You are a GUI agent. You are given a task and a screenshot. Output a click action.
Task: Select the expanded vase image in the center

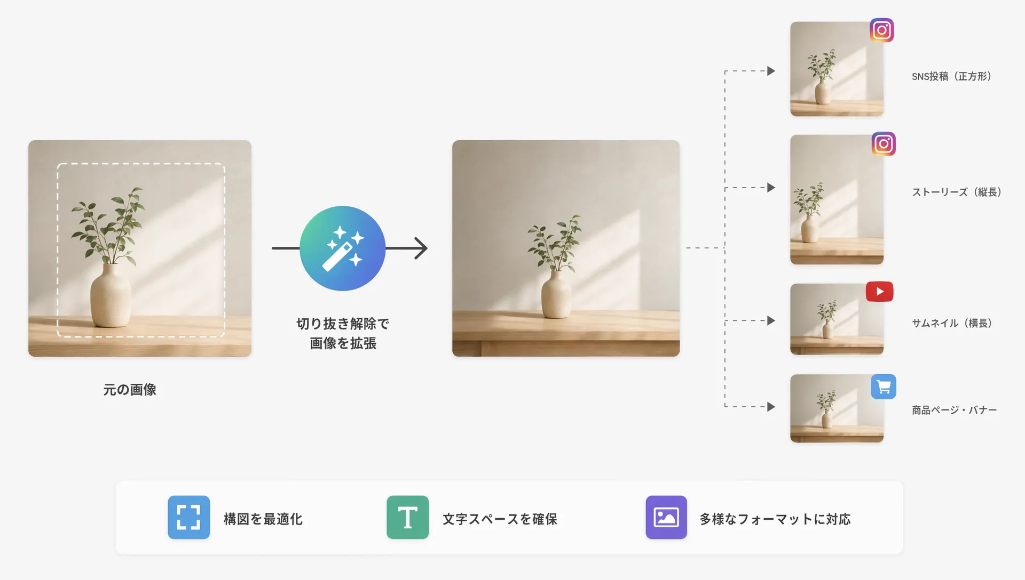(x=566, y=248)
